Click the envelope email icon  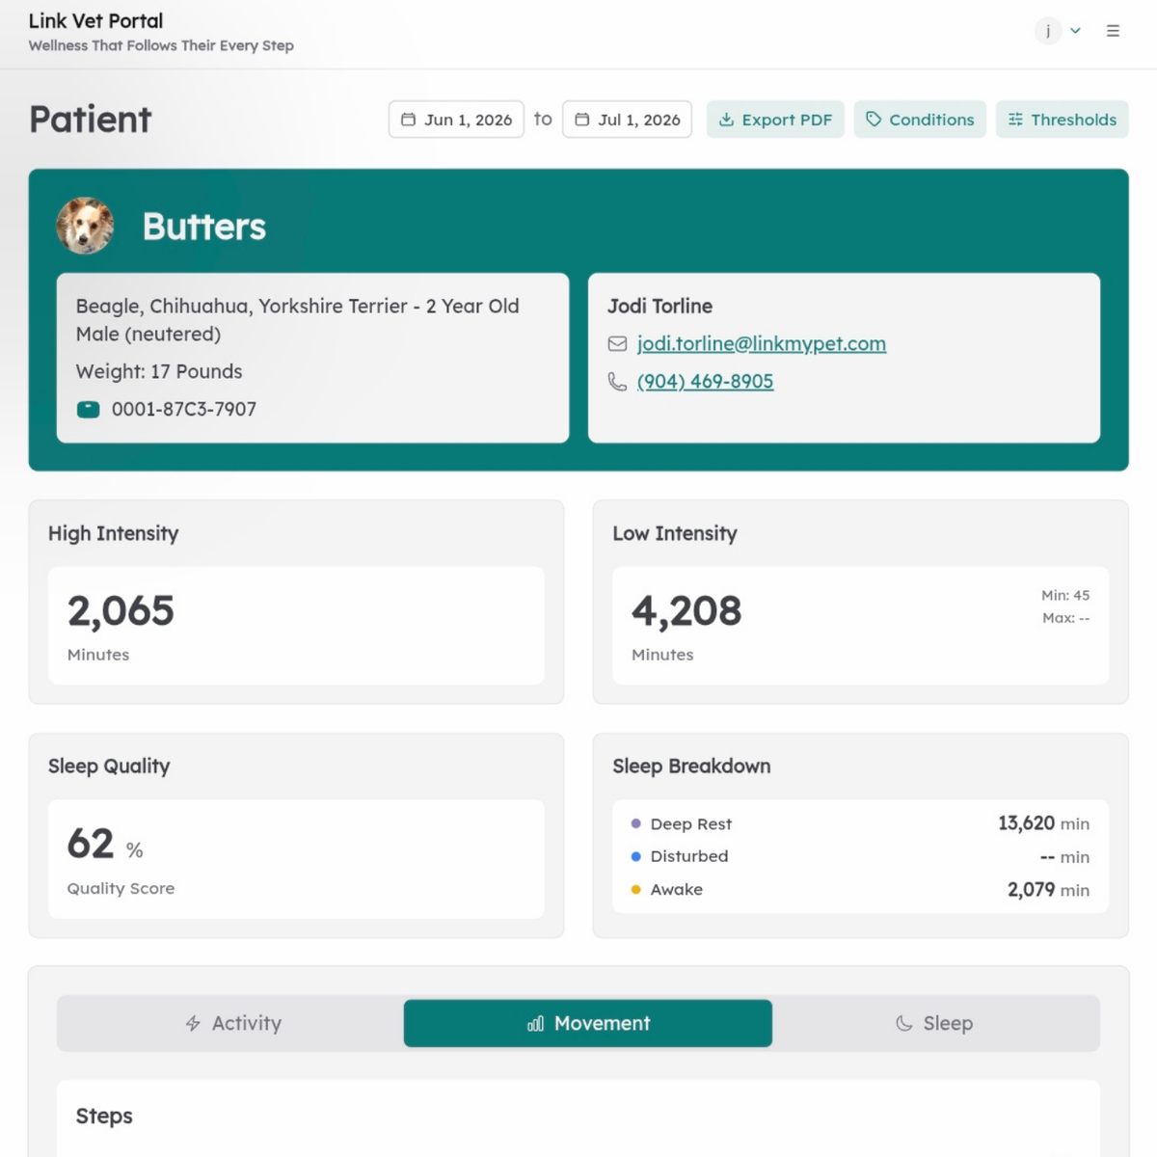pos(617,344)
